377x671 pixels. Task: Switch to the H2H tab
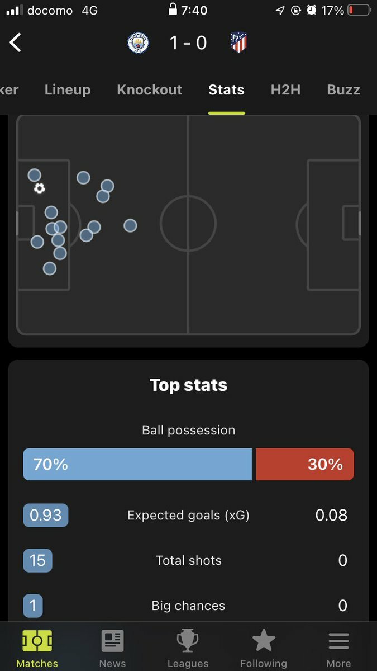pyautogui.click(x=285, y=90)
